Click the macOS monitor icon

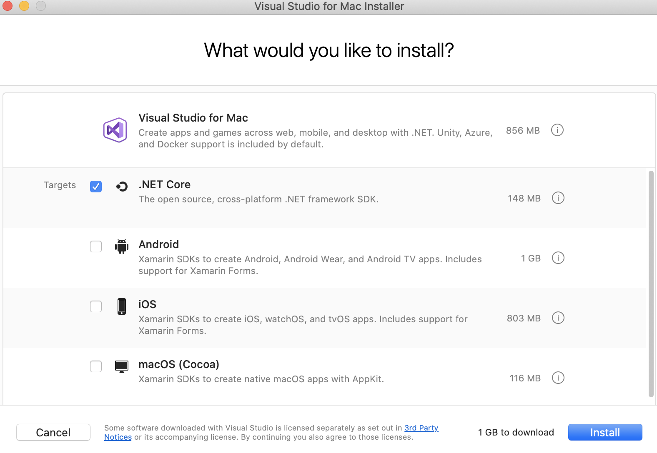pyautogui.click(x=122, y=366)
